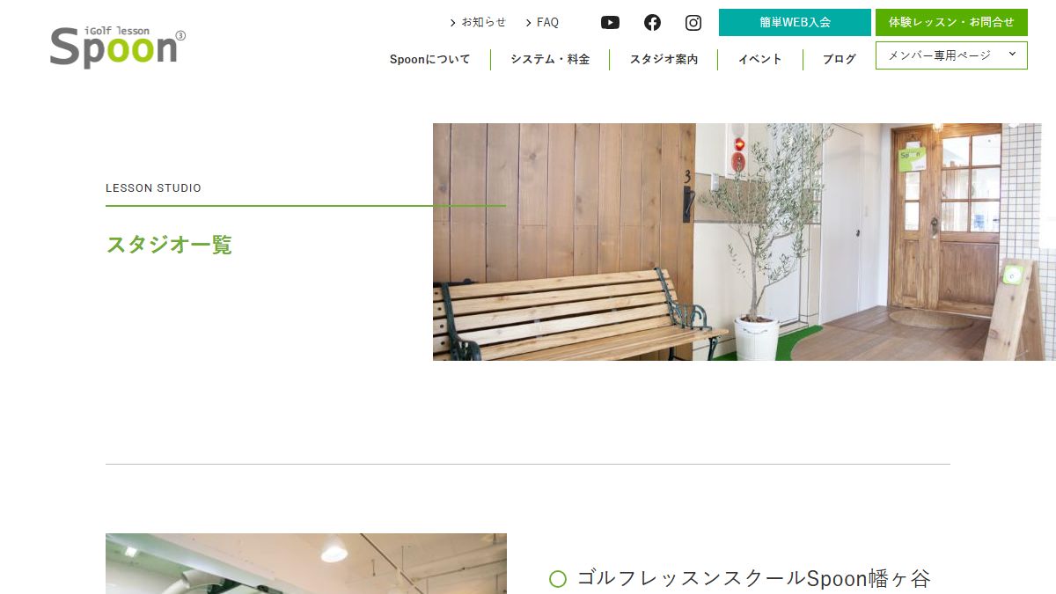Expand the メンバー専用ページ dropdown
The image size is (1056, 594).
[x=951, y=55]
